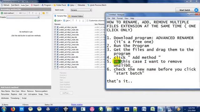
Task: Open the soccer ball taskbar icon
Action: point(48,109)
